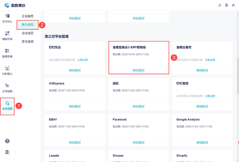Click 立即试用 link for 钉钉氚云

pyautogui.click(x=82, y=60)
